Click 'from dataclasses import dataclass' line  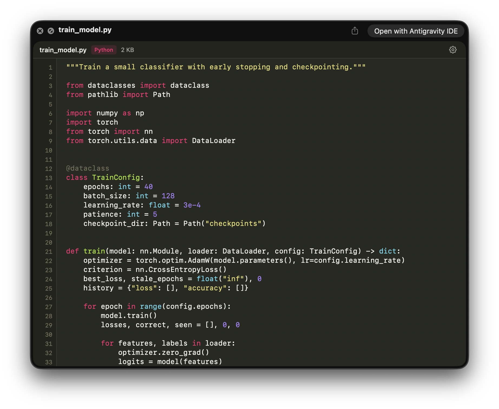coord(137,85)
